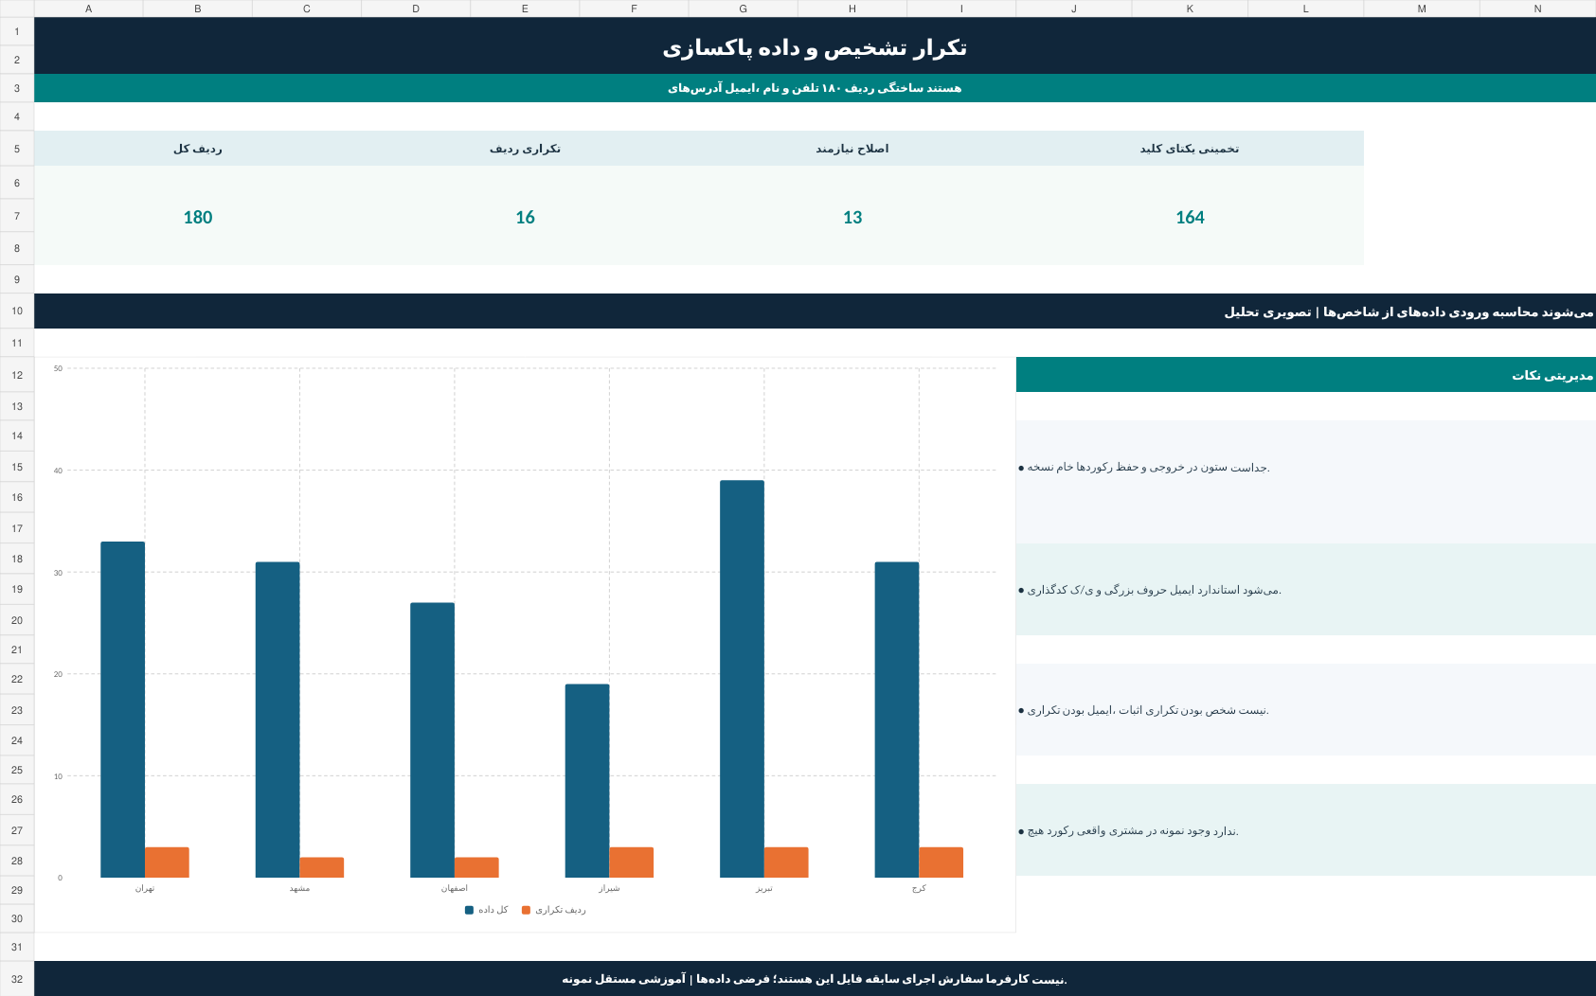Click the note about رکورد واقعی مشتری
1596x996 pixels.
pyautogui.click(x=1306, y=830)
